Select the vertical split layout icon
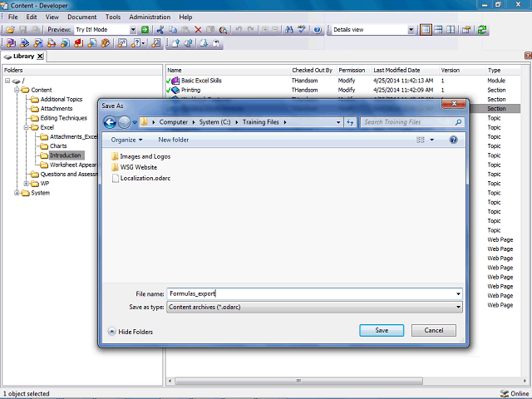The image size is (532, 399). tap(451, 30)
